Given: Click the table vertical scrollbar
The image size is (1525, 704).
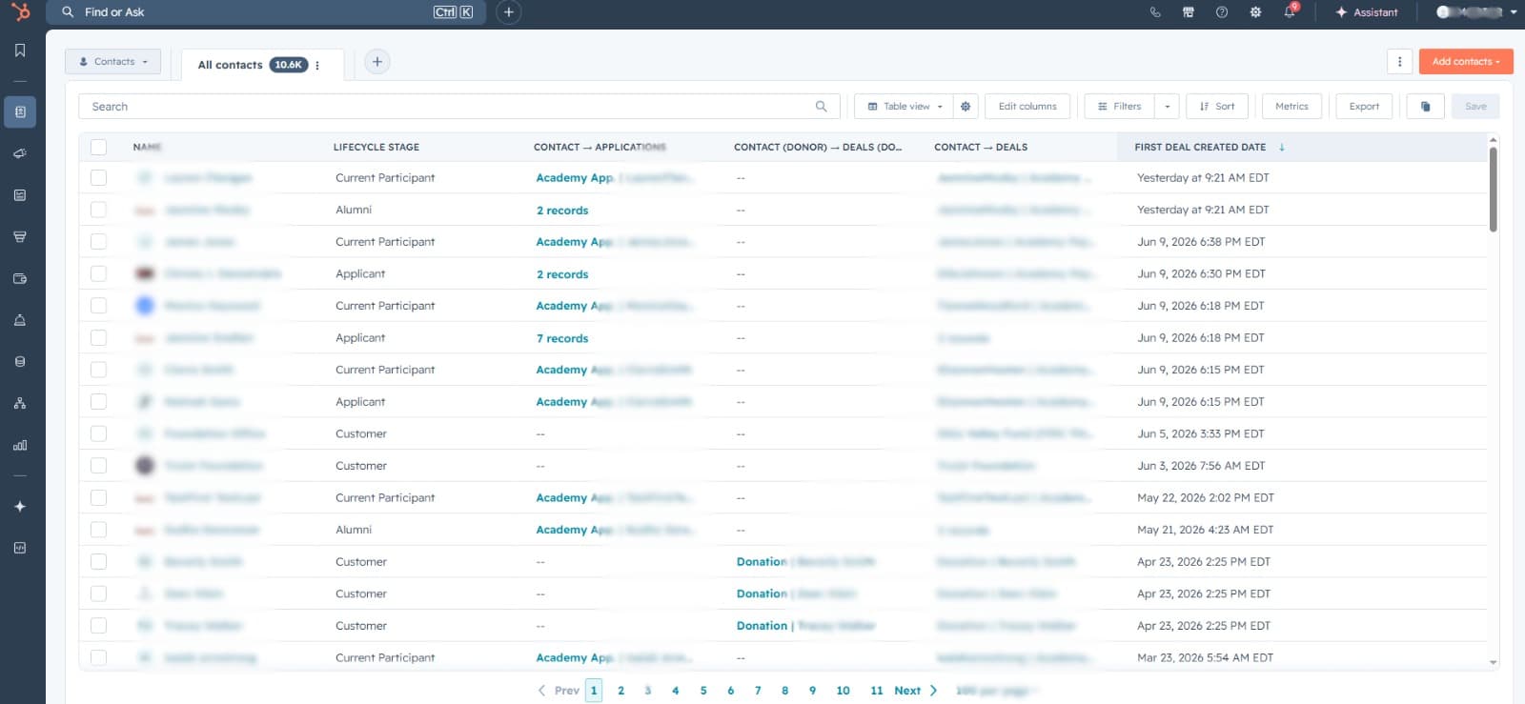Looking at the screenshot, I should click(1493, 189).
